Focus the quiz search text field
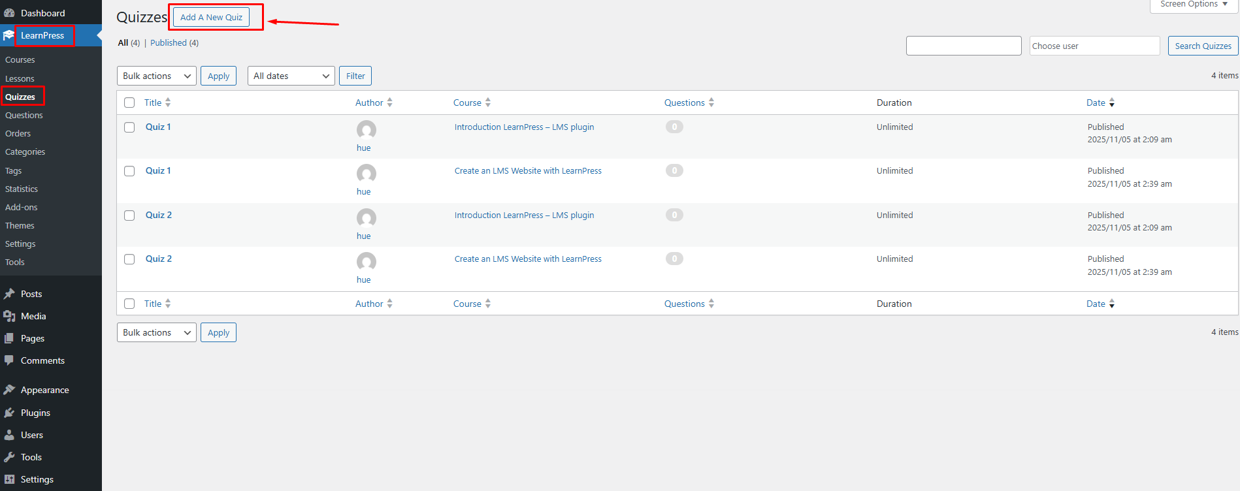 (964, 46)
